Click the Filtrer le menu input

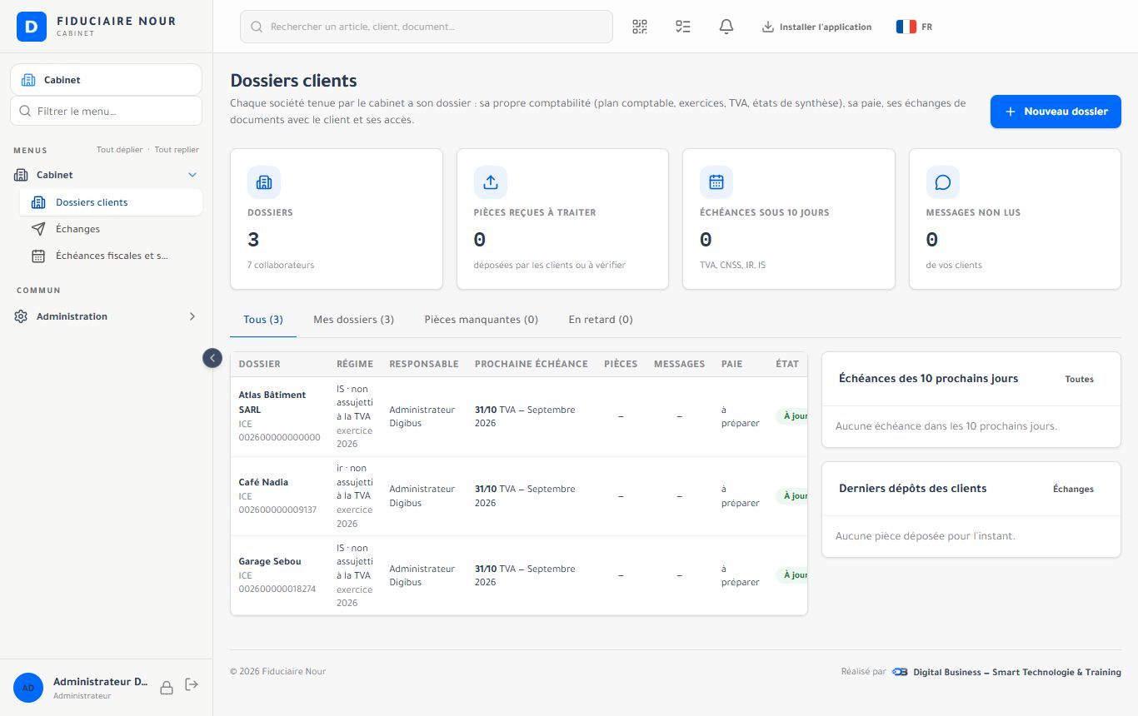pos(106,111)
